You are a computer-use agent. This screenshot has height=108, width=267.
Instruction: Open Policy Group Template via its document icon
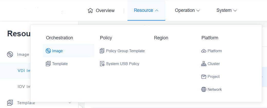coord(102,51)
